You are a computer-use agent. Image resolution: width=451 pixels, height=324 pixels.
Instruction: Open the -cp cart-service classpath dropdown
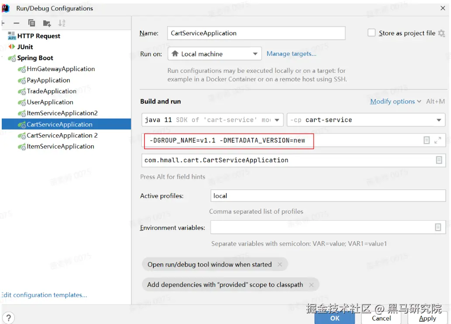click(x=366, y=120)
